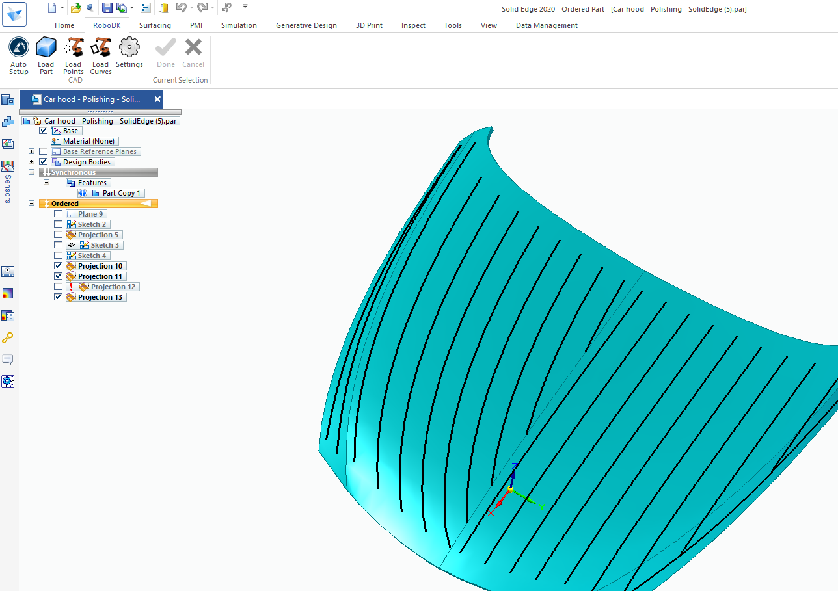838x591 pixels.
Task: Click the key icon in left sidebar
Action: pos(8,337)
